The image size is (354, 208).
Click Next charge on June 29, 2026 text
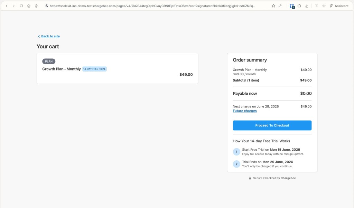click(255, 106)
